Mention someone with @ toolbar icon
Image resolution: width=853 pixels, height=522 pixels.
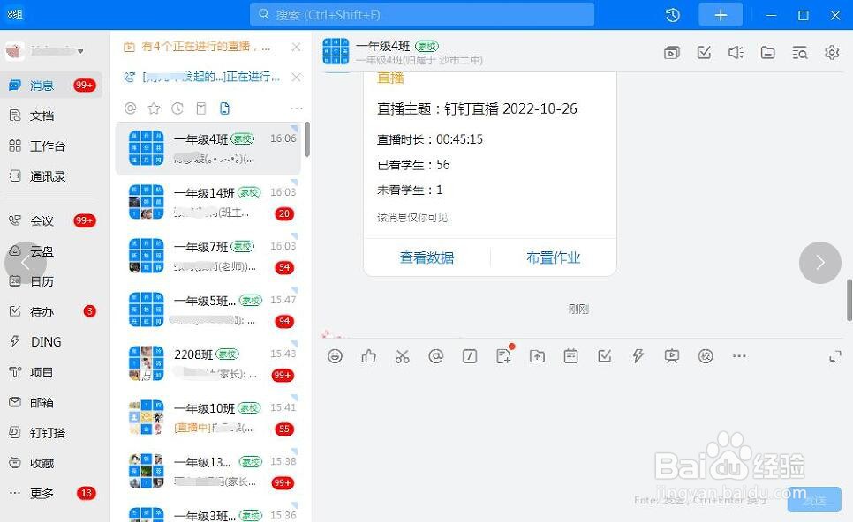click(x=435, y=356)
